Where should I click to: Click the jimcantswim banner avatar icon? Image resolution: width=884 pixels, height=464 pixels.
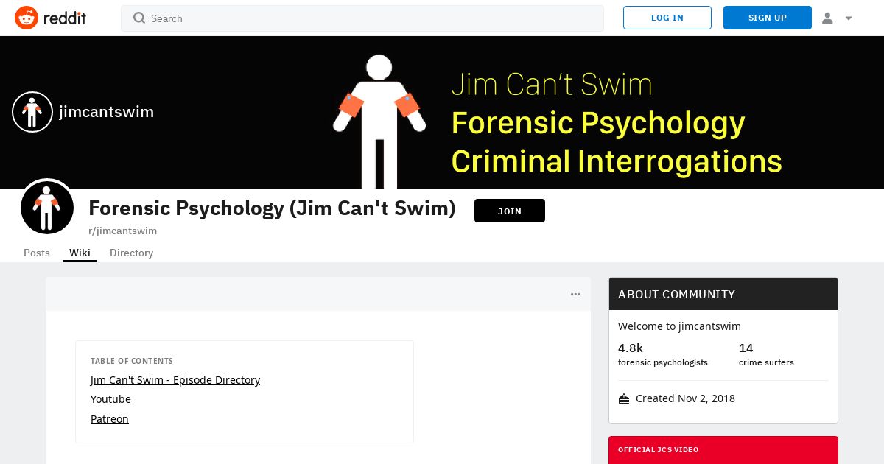click(x=32, y=112)
